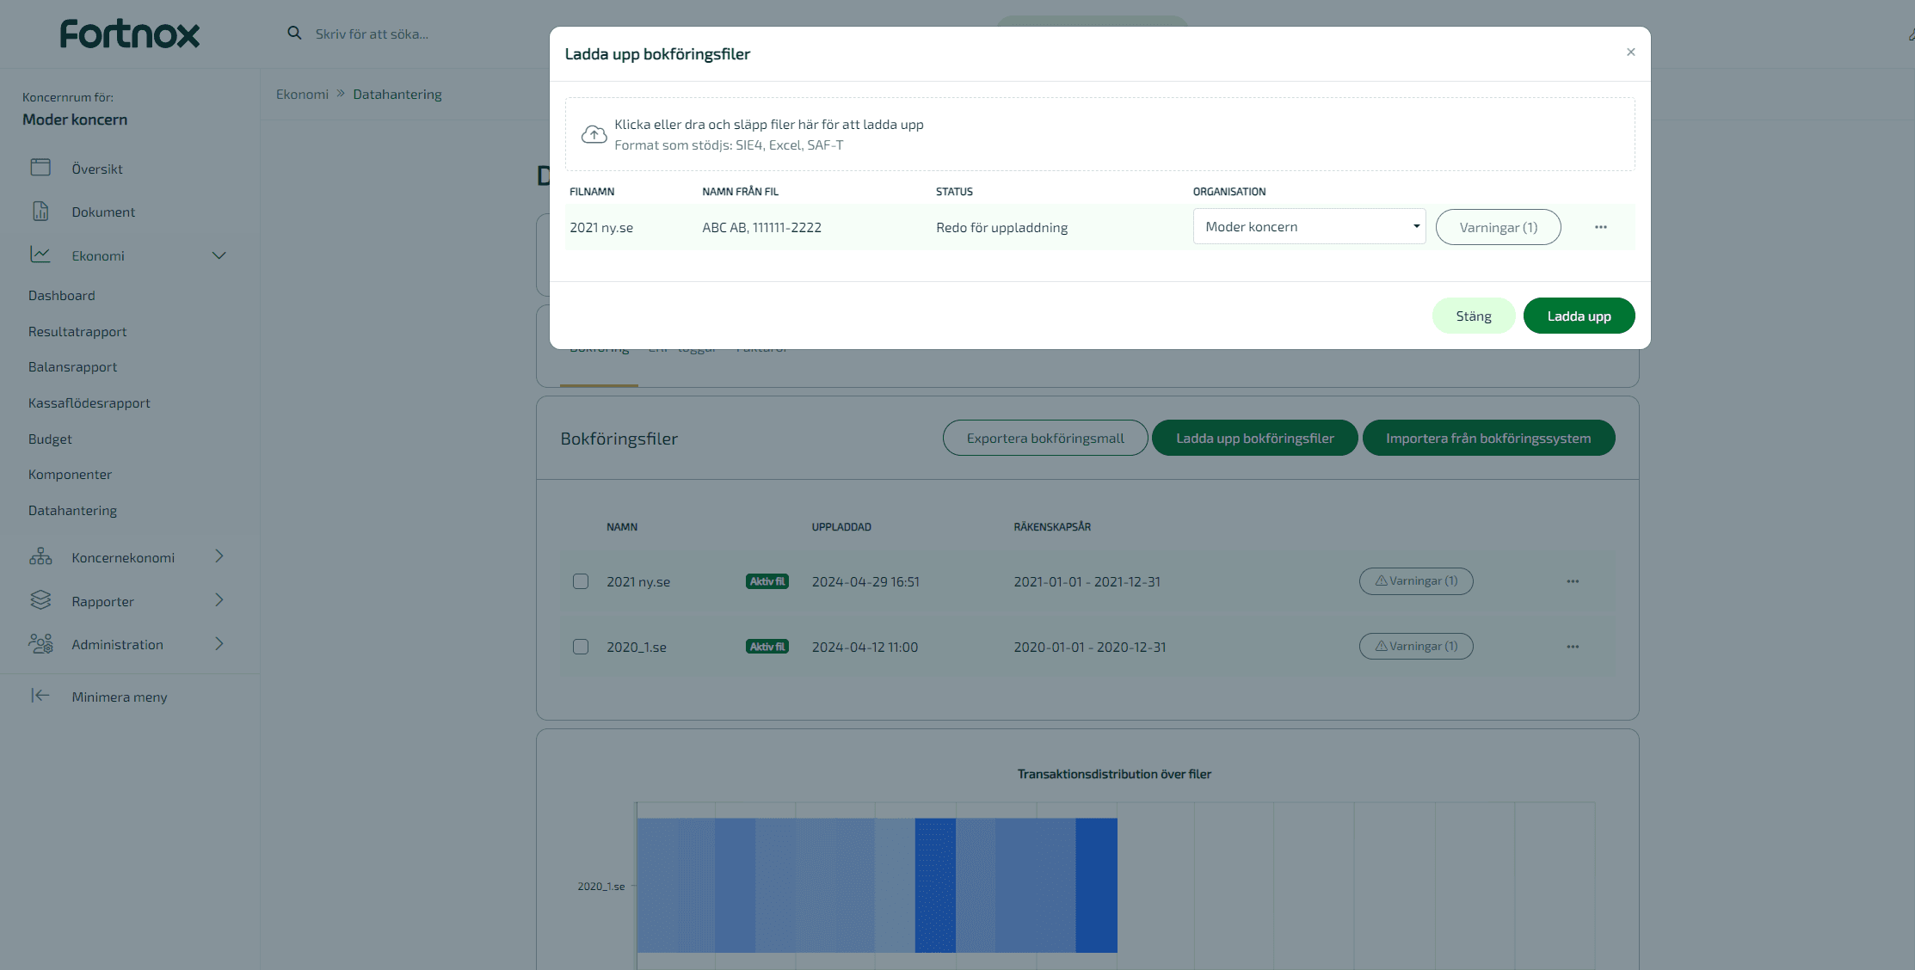Click Exportera bokföringsmall button
This screenshot has height=970, width=1915.
click(1044, 439)
